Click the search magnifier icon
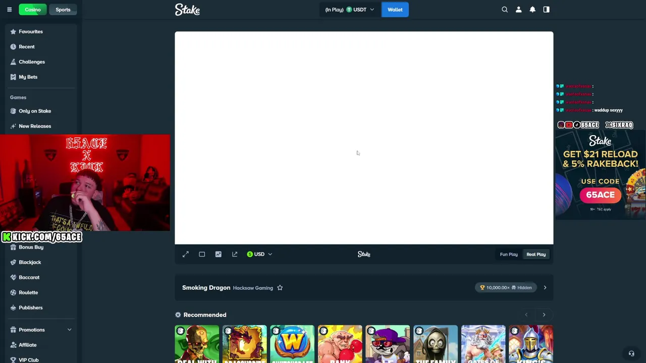Image resolution: width=646 pixels, height=363 pixels. pyautogui.click(x=505, y=10)
